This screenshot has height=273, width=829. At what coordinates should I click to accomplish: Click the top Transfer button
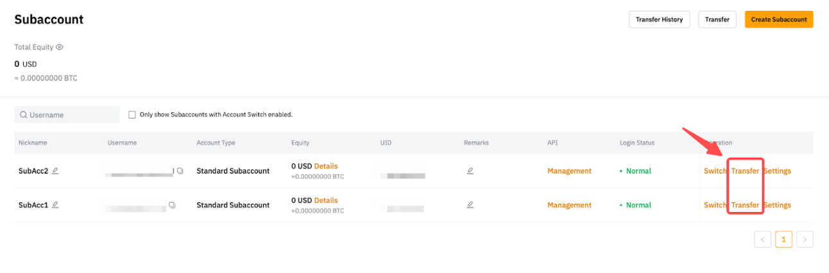tap(717, 19)
